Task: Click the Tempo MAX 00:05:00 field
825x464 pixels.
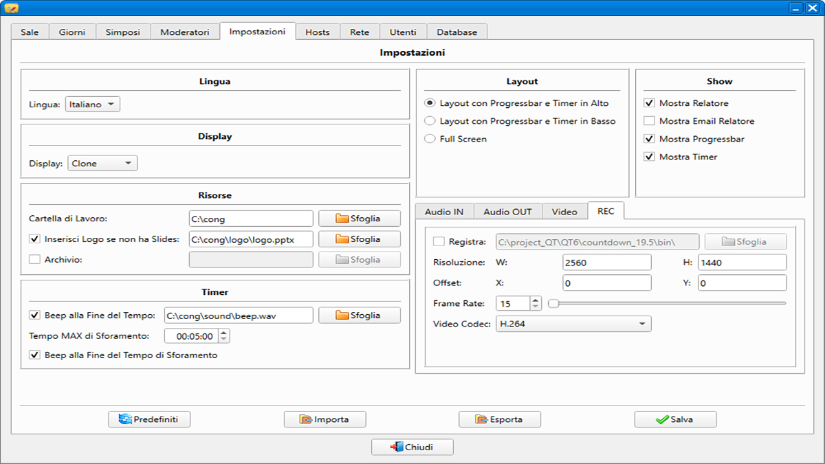Action: 191,336
